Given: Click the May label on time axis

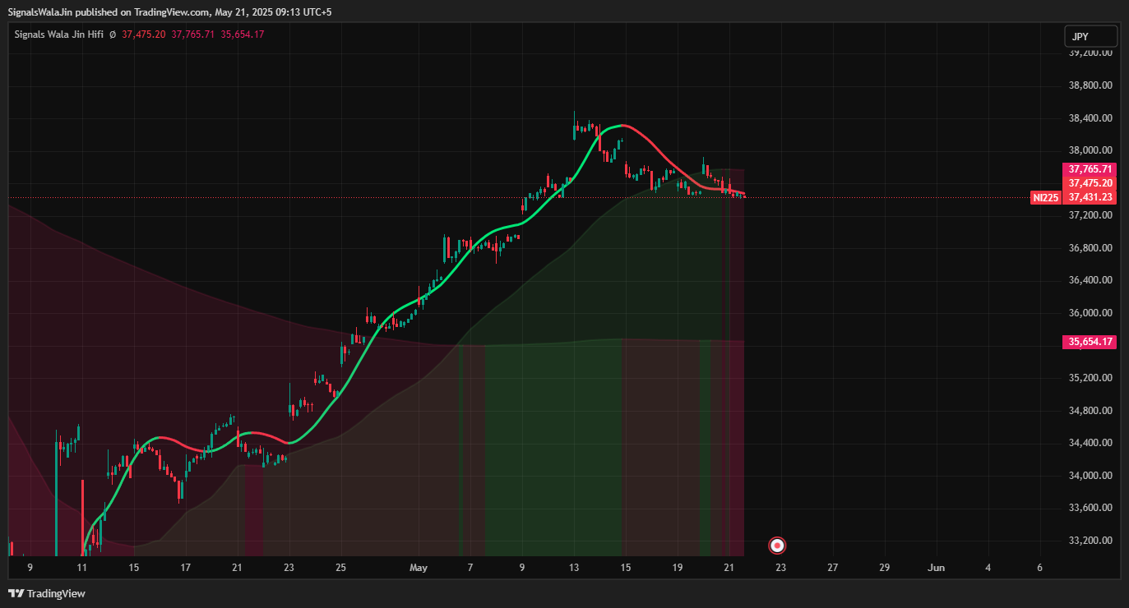Looking at the screenshot, I should point(419,568).
